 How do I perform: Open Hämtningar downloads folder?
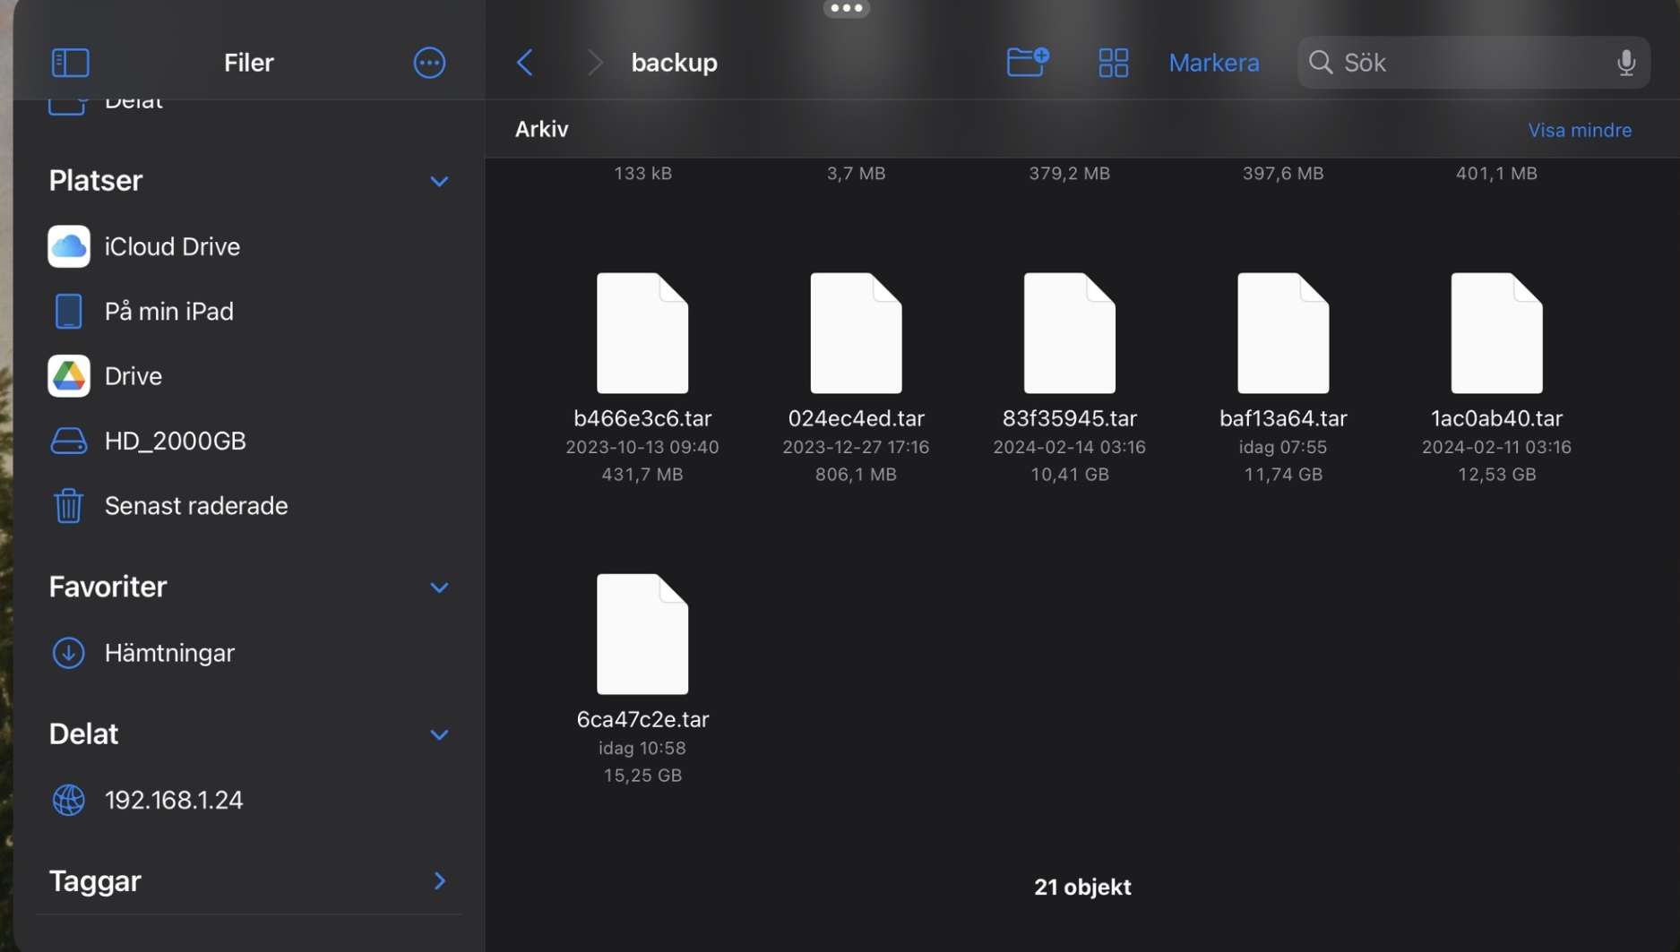tap(249, 653)
